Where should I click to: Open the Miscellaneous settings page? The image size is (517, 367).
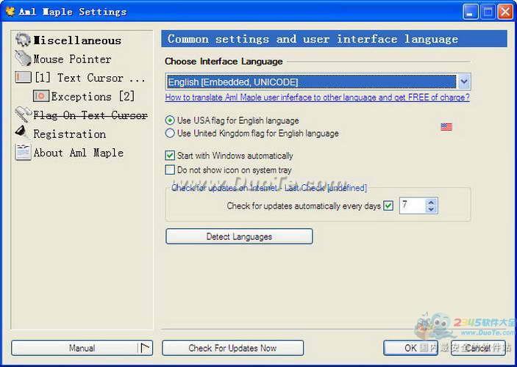coord(77,40)
